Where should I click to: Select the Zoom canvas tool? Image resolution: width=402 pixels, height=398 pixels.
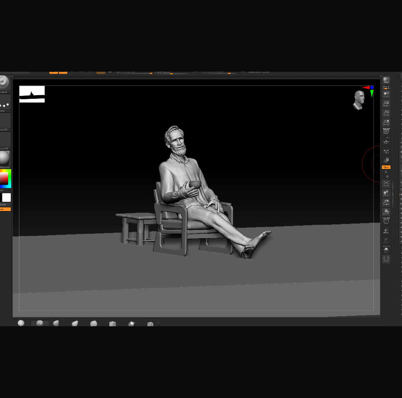[x=386, y=103]
